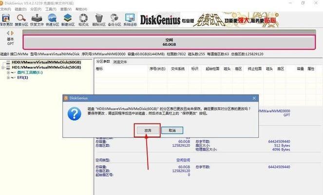
Task: Go to the previous disk with the left arrow
Action: pyautogui.click(x=8, y=33)
